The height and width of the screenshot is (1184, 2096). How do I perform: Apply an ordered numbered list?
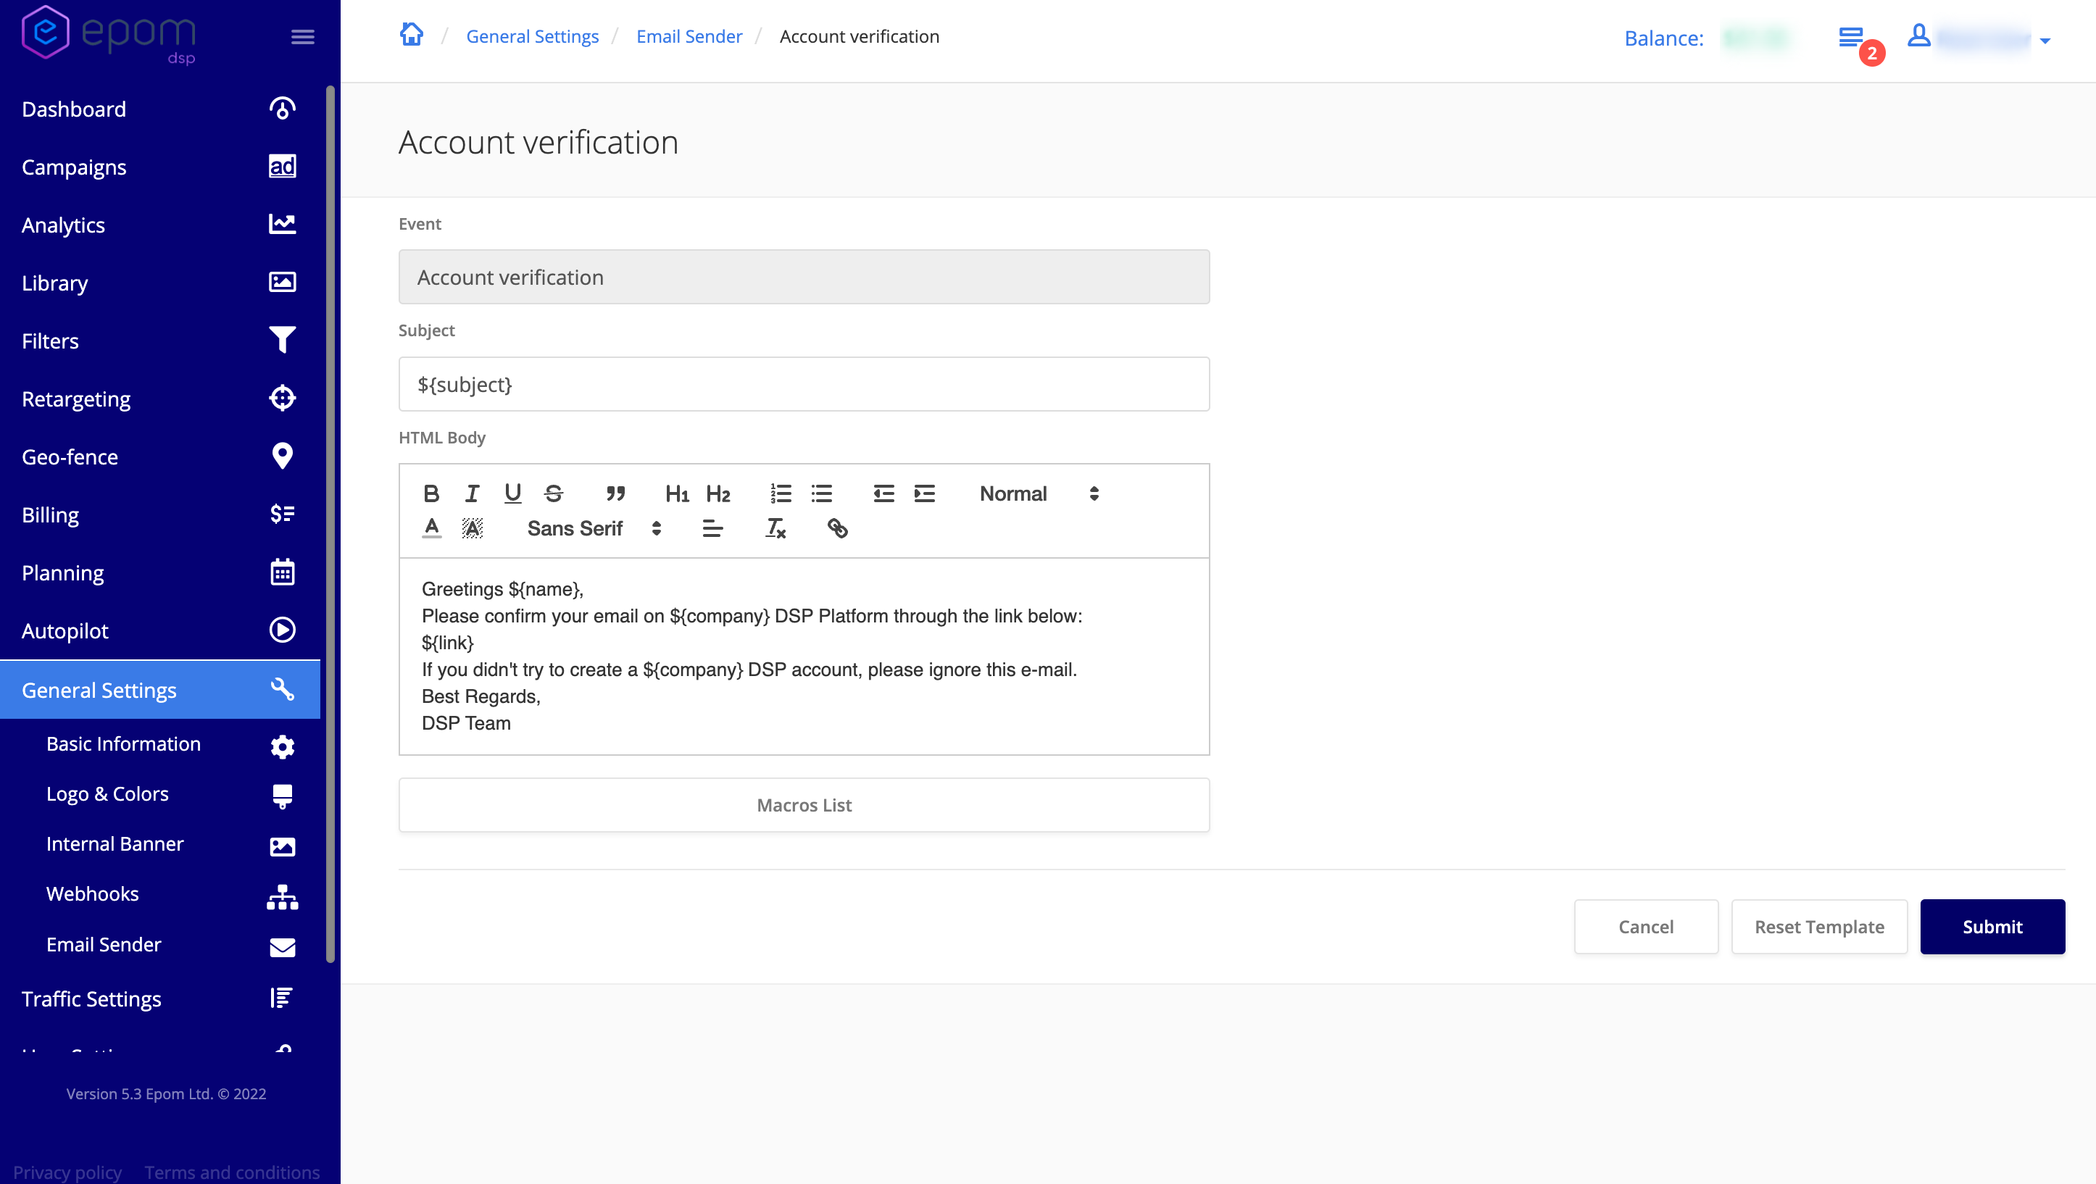click(x=781, y=493)
